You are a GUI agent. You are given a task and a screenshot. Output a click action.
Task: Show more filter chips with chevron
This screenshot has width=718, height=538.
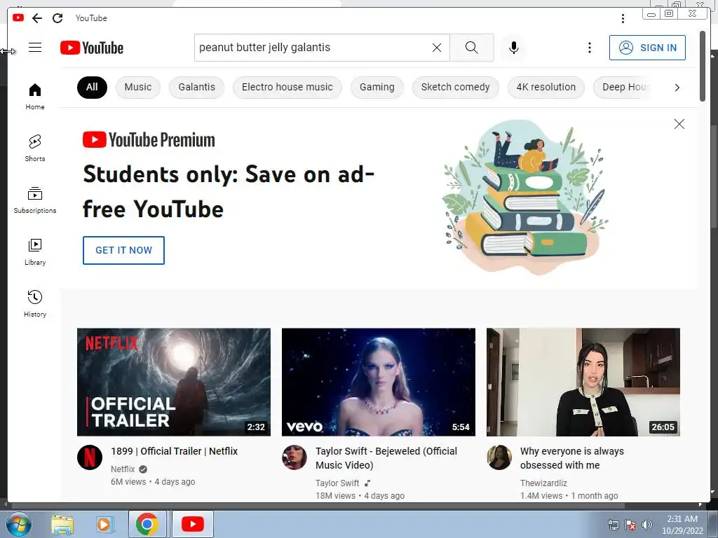pyautogui.click(x=677, y=88)
